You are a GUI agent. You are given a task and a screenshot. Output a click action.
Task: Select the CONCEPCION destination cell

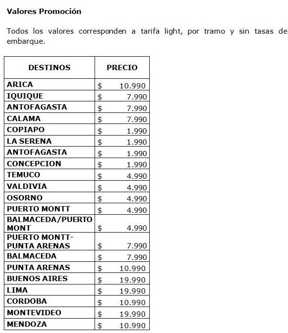point(49,164)
